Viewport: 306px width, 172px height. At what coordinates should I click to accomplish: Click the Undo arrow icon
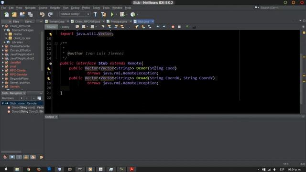[42, 14]
